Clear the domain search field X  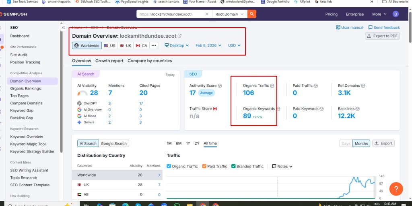tap(207, 14)
